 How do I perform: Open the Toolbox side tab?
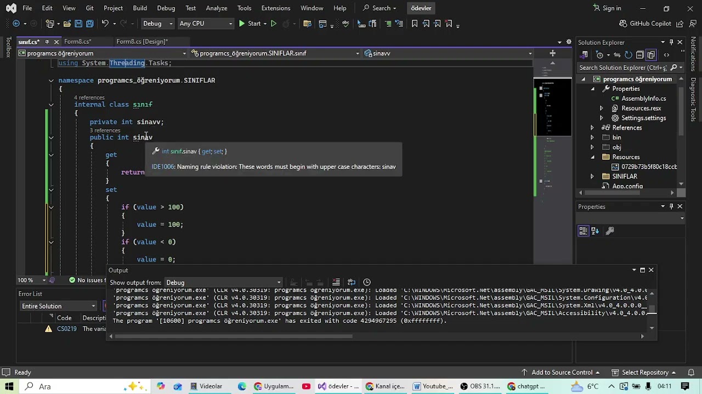8,48
